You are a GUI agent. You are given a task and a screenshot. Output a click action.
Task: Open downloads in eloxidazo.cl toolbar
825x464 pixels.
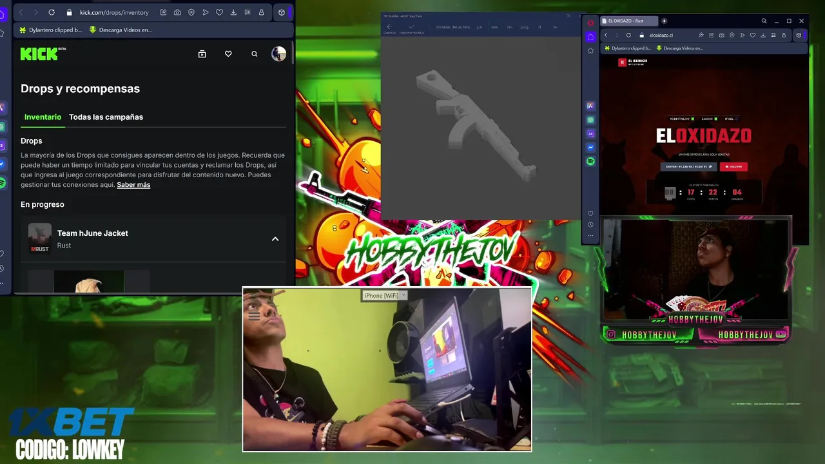coord(763,35)
